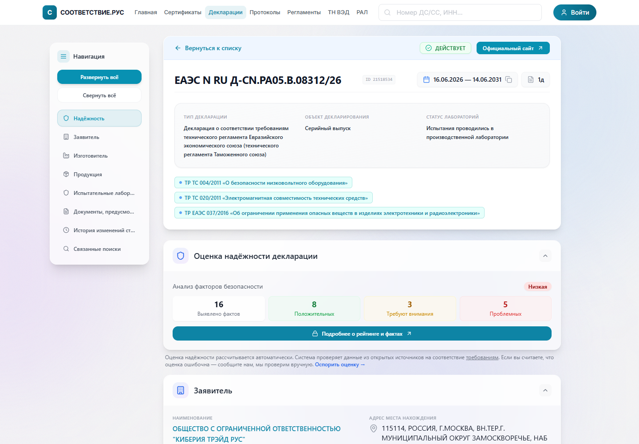The image size is (639, 444).
Task: Click the building icon in Заявитель section header
Action: pyautogui.click(x=181, y=390)
